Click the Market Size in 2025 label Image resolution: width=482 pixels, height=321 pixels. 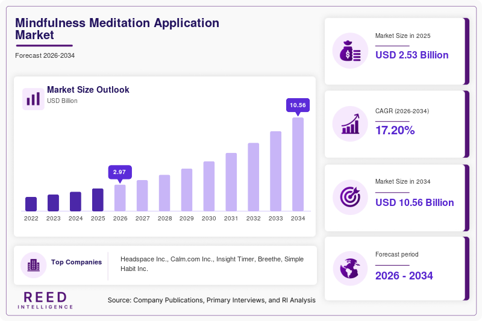click(402, 36)
